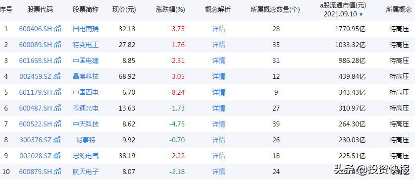Open chart icon beside 601669.SH
This screenshot has height=180, width=415.
(x=57, y=60)
